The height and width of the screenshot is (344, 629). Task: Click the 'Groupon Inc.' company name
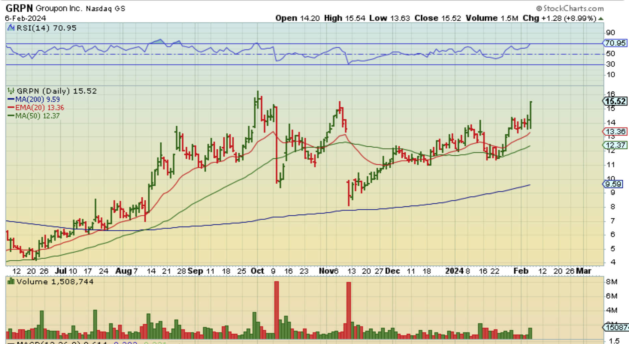[x=59, y=8]
